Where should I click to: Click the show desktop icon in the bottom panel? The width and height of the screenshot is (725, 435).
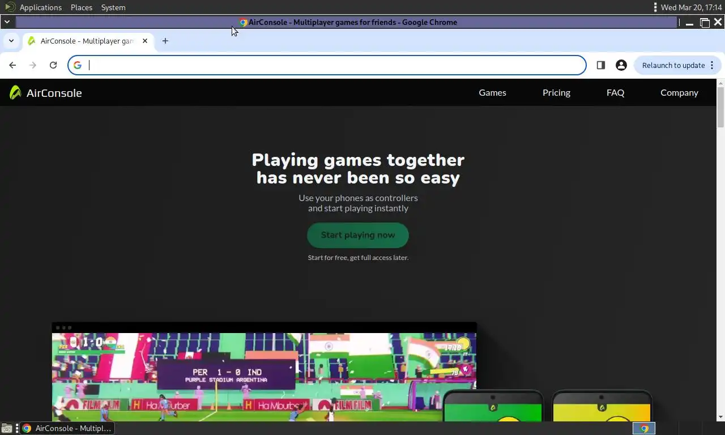[x=7, y=428]
